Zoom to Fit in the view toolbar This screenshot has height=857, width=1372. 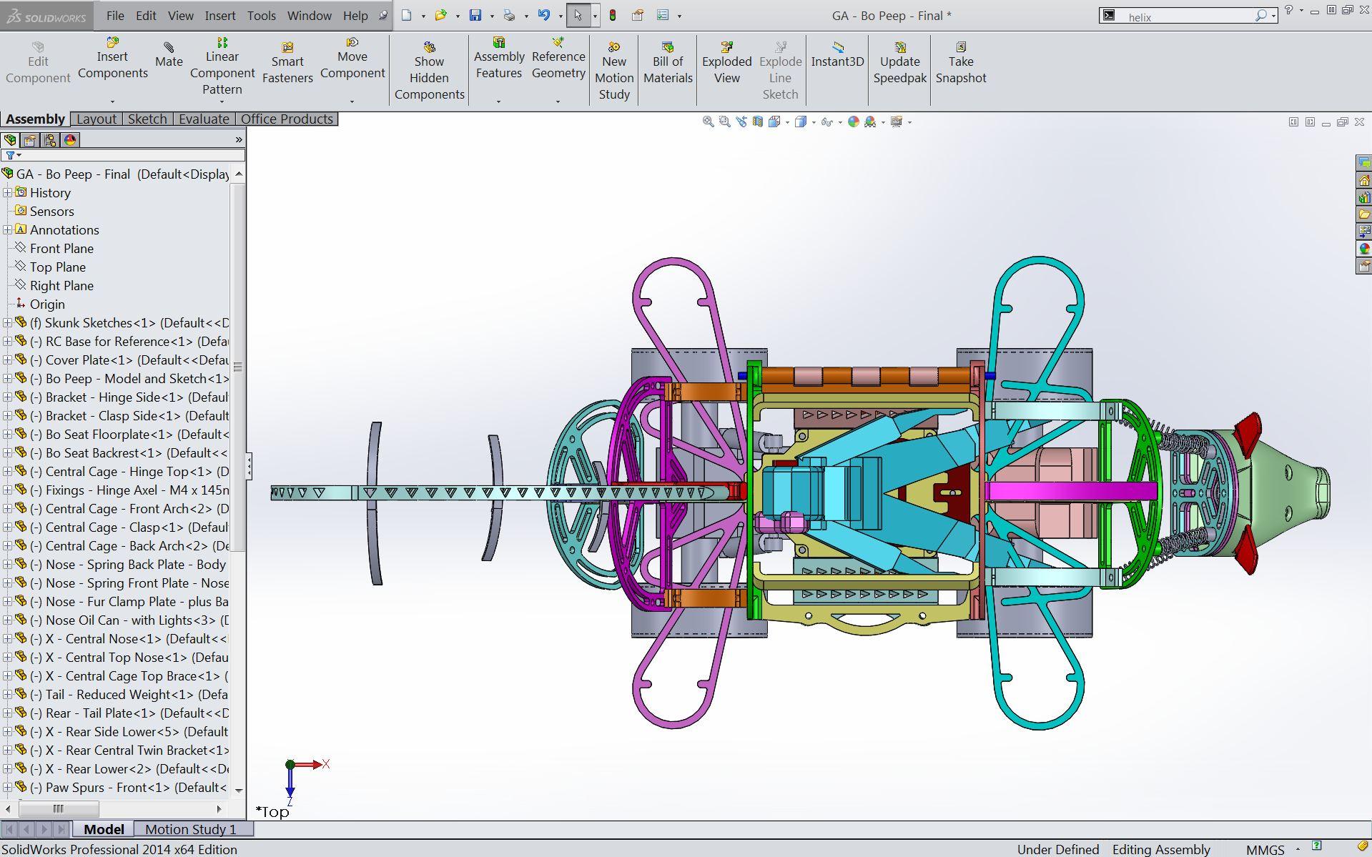(708, 122)
